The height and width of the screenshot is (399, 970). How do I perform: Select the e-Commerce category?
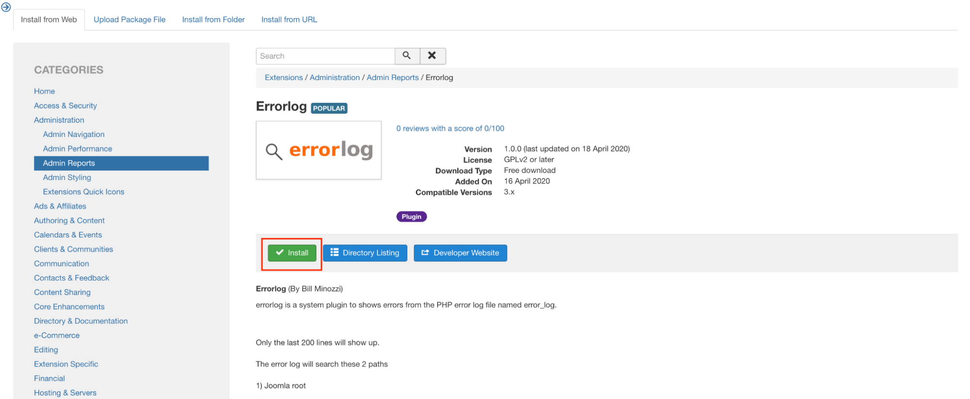click(57, 335)
